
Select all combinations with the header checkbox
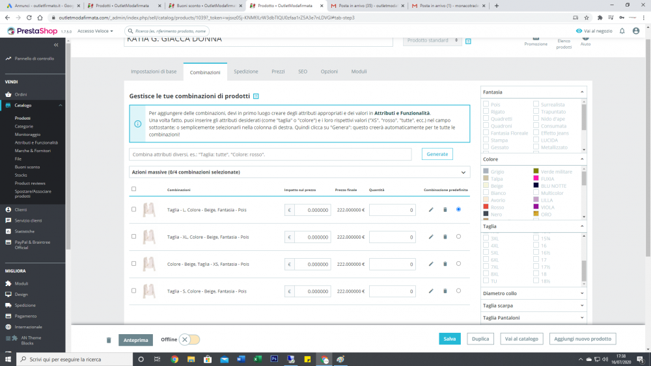tap(133, 189)
